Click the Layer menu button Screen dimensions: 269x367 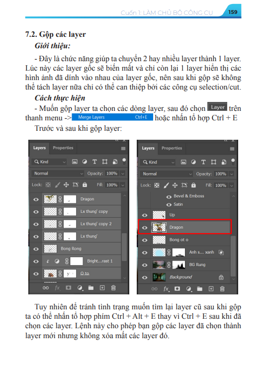click(217, 107)
